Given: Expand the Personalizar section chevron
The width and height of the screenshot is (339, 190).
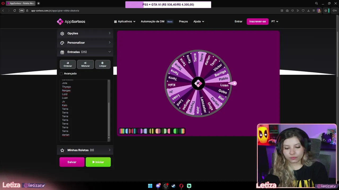Looking at the screenshot, I should (110, 42).
